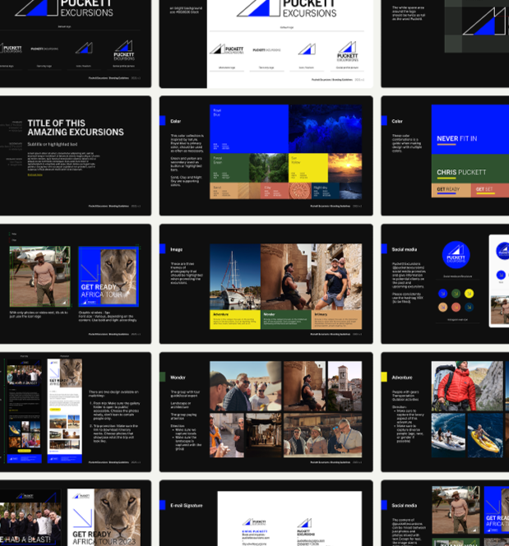Click the two men hugging photo in the Image slide
The width and height of the screenshot is (509, 546).
[336, 277]
